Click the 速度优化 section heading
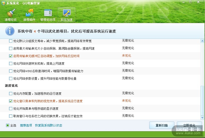This screenshot has height=138, width=205. point(11,86)
